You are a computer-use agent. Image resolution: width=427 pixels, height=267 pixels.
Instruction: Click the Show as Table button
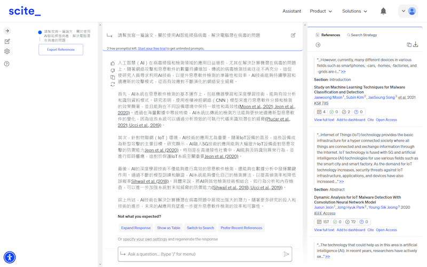169,228
